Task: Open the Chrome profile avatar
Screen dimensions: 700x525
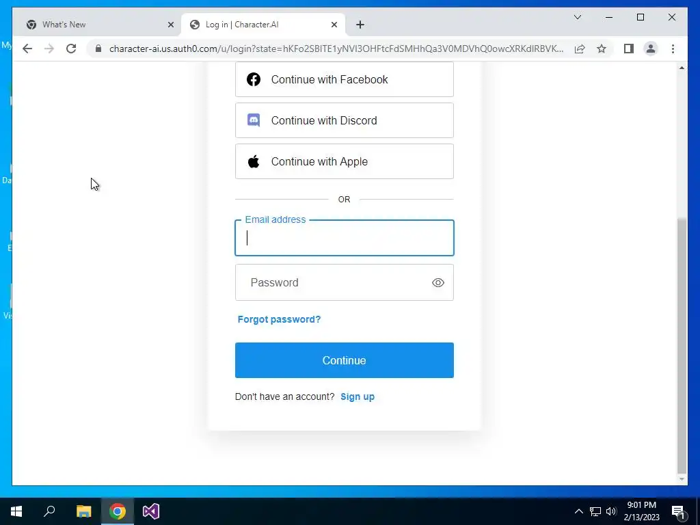Action: (x=651, y=49)
